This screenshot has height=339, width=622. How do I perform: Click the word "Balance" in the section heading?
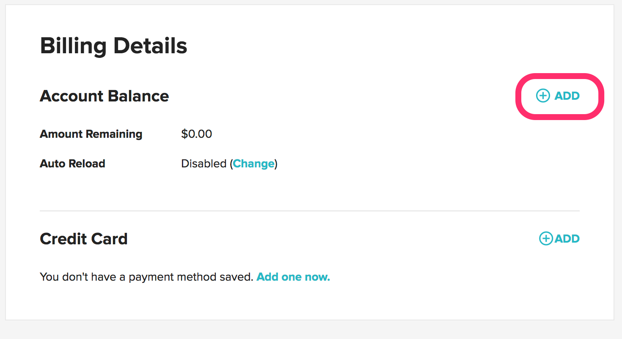pyautogui.click(x=138, y=96)
